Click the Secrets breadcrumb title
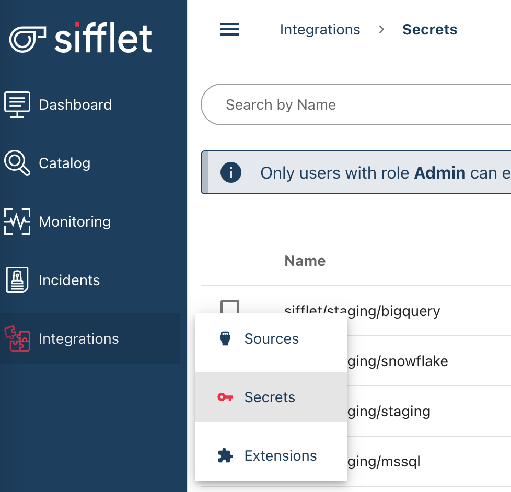Screen dimensions: 511x492 pos(429,30)
